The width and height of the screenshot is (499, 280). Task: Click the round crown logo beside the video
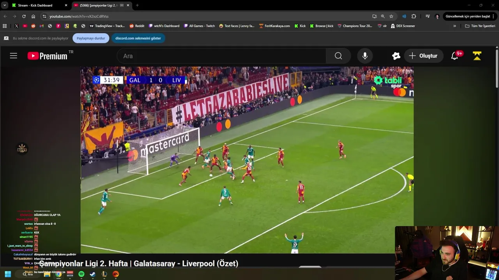(22, 149)
